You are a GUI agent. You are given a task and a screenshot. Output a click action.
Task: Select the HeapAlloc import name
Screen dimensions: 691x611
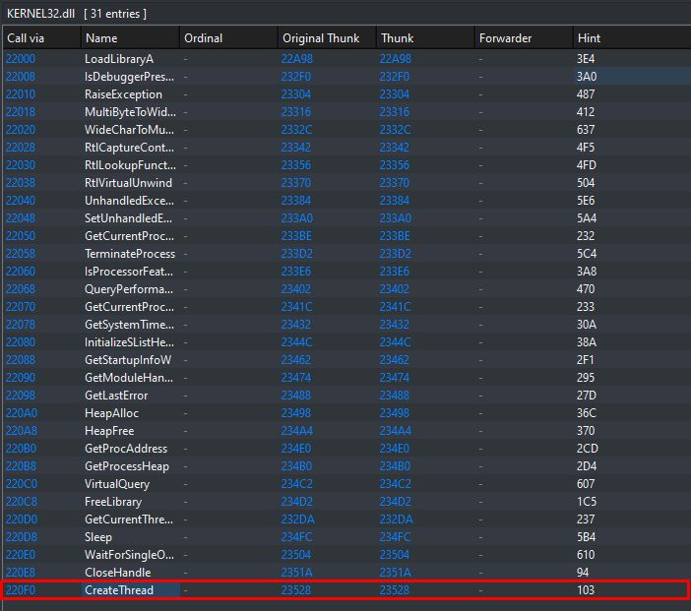[111, 413]
